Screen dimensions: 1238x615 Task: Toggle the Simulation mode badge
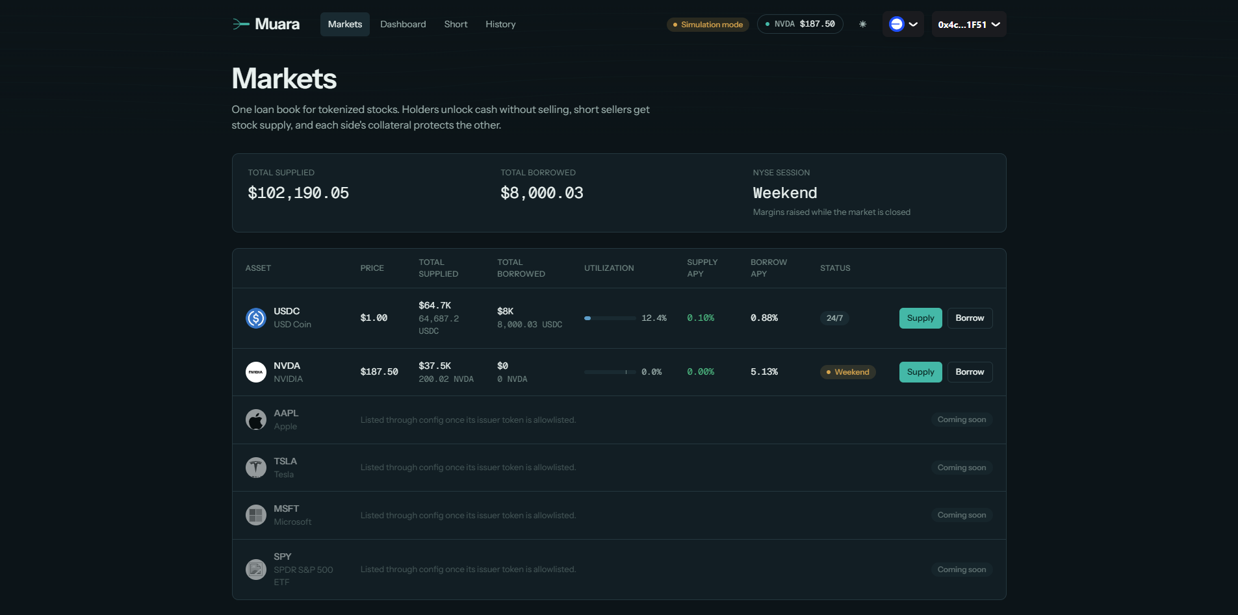[708, 25]
